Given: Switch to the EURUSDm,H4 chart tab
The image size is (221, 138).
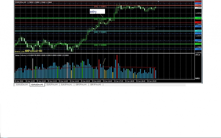Looking at the screenshot, I should (x=22, y=85).
